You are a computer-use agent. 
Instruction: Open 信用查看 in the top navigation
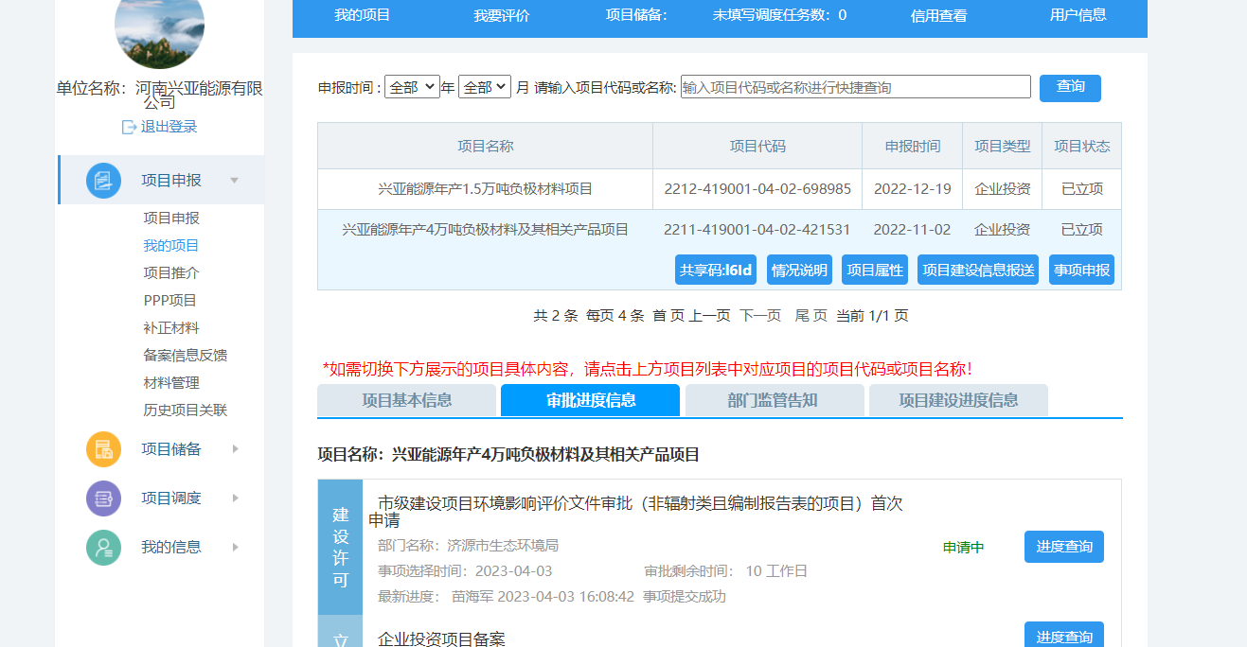point(938,15)
